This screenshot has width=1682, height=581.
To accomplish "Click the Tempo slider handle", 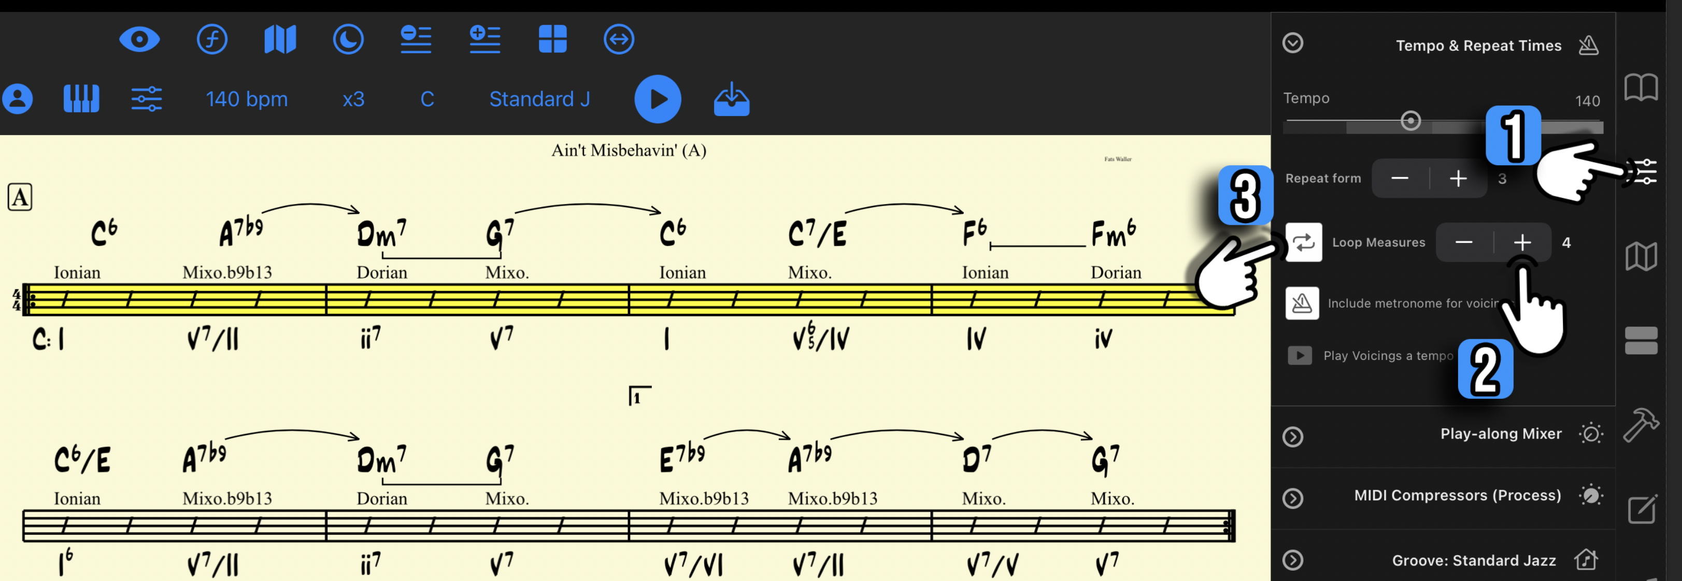I will pos(1410,121).
